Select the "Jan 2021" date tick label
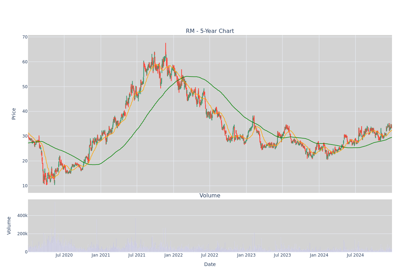420x280 pixels. (101, 255)
